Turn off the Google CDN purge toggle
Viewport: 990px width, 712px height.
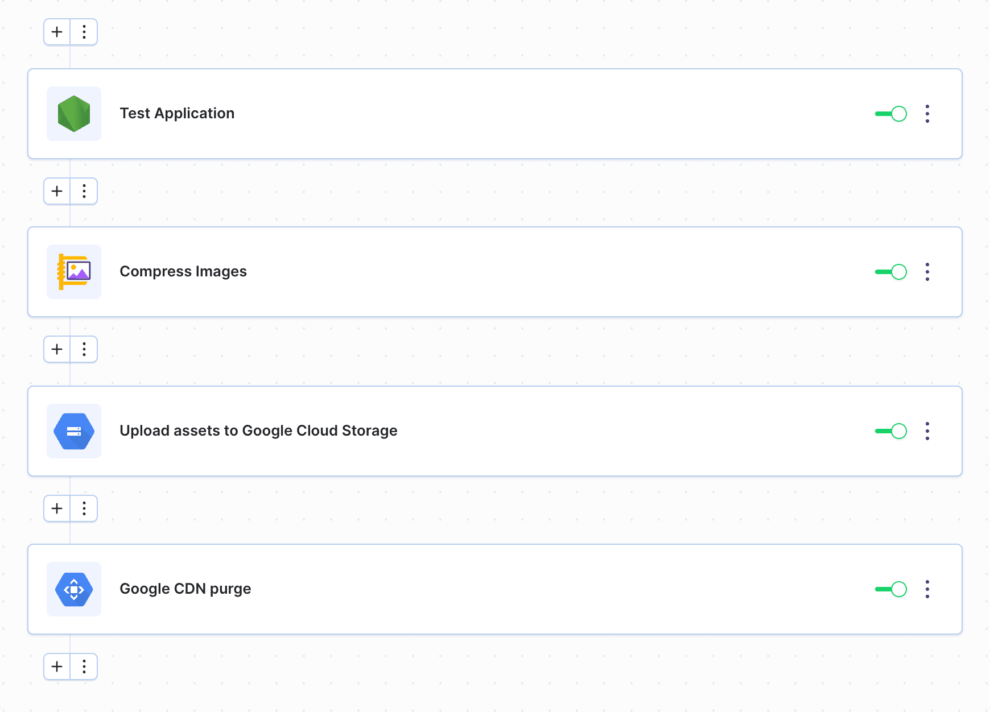coord(891,589)
